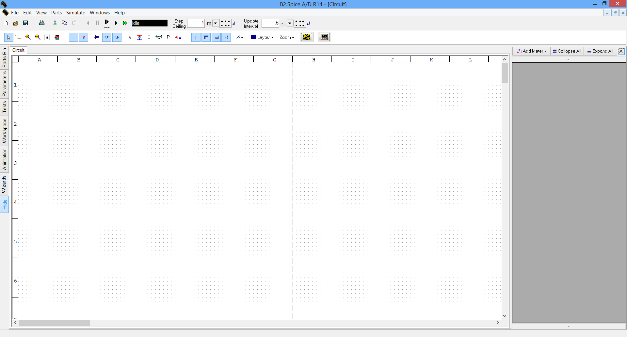Click the red and blue help icon
The height and width of the screenshot is (337, 627).
57,38
